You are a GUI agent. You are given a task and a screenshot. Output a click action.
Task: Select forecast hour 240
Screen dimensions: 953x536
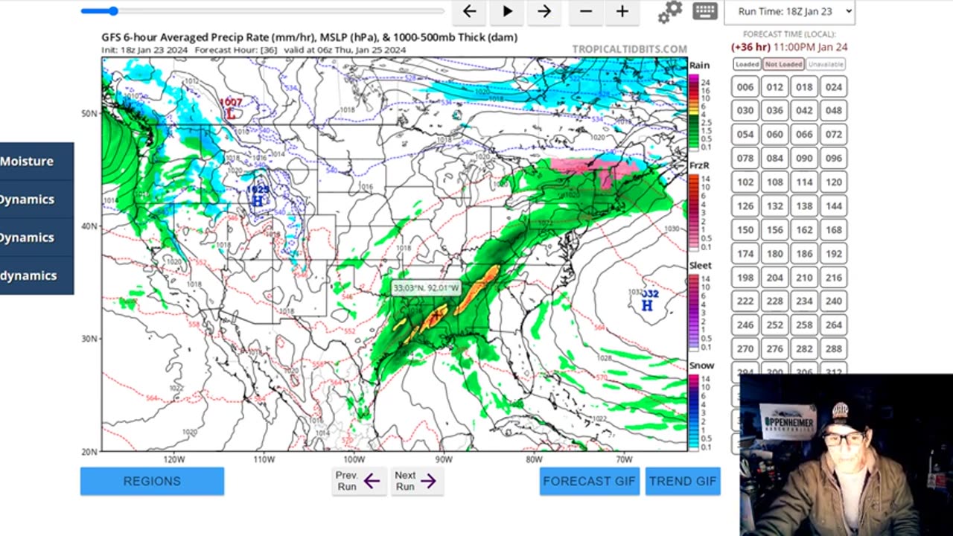[834, 301]
